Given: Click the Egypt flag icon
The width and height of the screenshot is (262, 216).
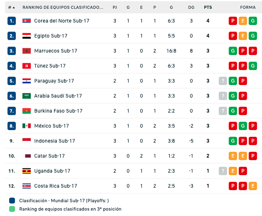Looking at the screenshot, I should point(27,36).
